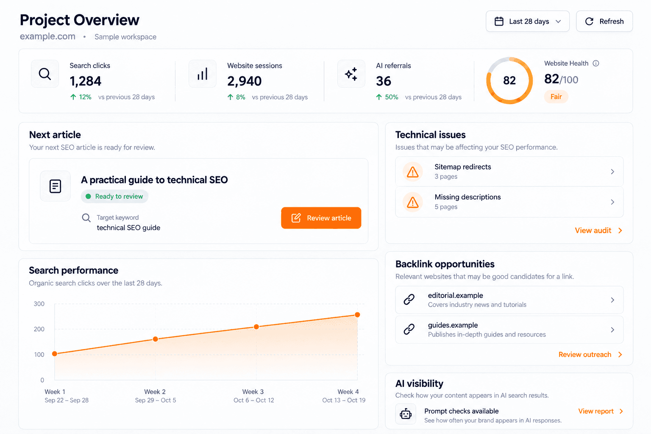
Task: Click the Fair health status badge
Action: [x=556, y=97]
